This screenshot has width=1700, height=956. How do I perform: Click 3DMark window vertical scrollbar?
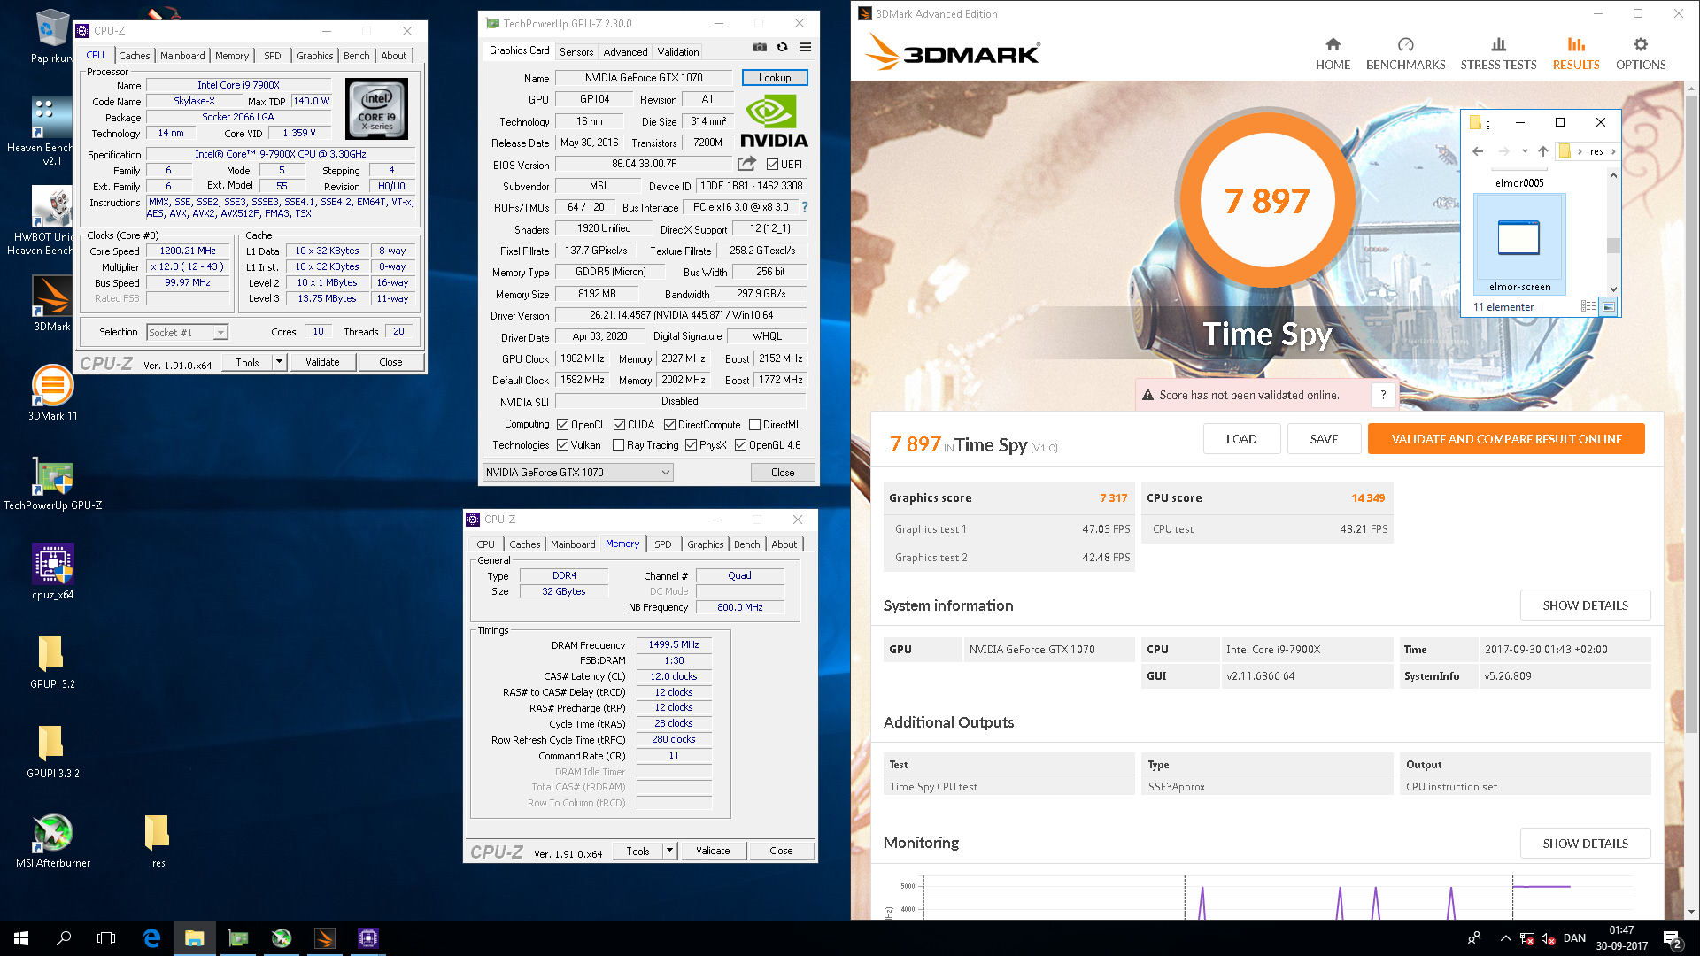coord(1691,500)
